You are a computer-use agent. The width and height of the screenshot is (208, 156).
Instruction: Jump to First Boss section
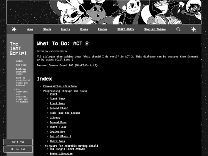pyautogui.click(x=57, y=104)
